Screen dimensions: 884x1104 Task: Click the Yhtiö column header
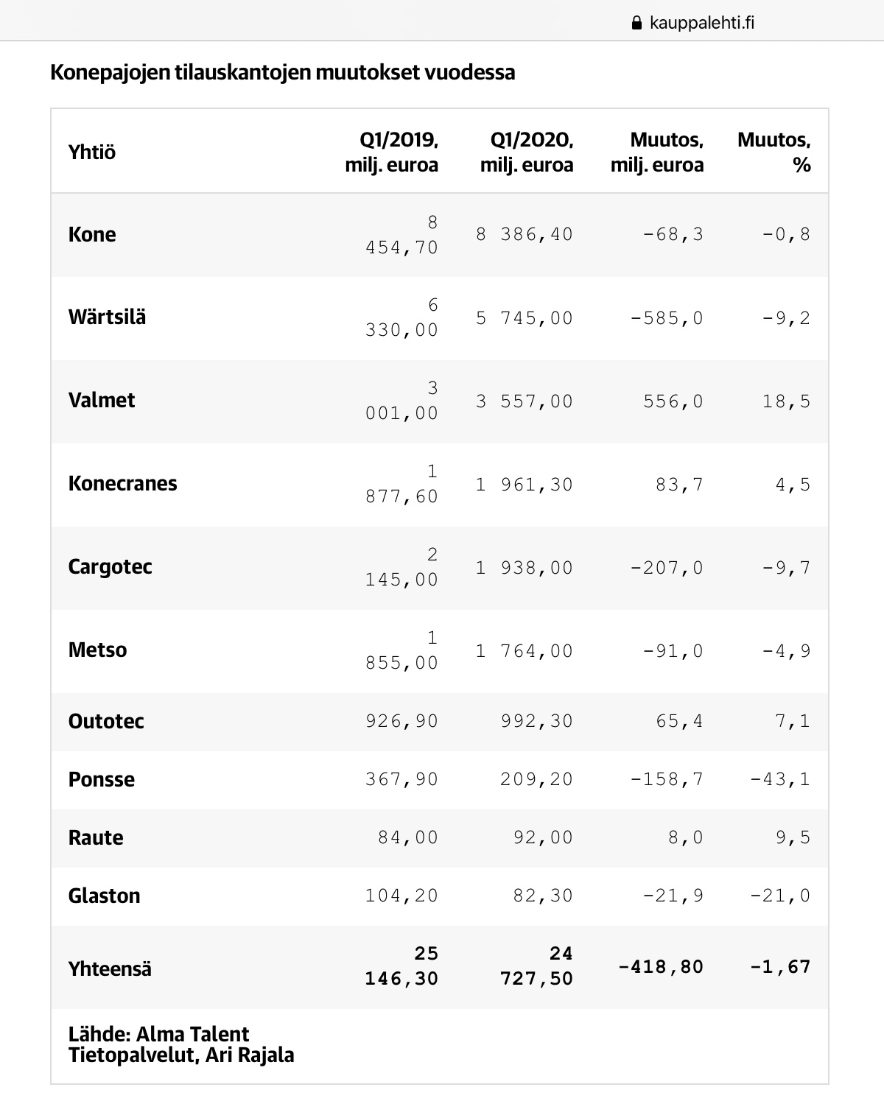point(92,152)
